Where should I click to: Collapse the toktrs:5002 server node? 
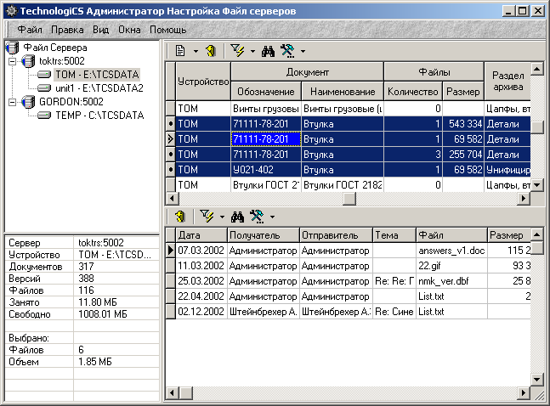[x=12, y=62]
